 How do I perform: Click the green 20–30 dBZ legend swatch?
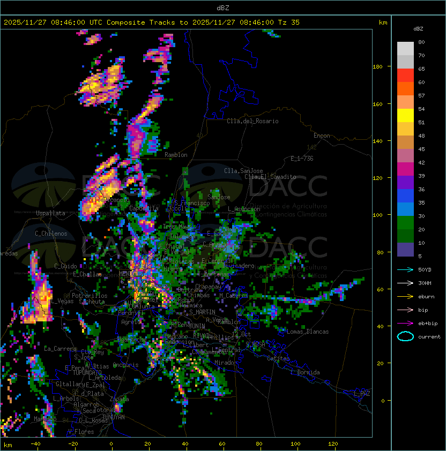coord(405,222)
